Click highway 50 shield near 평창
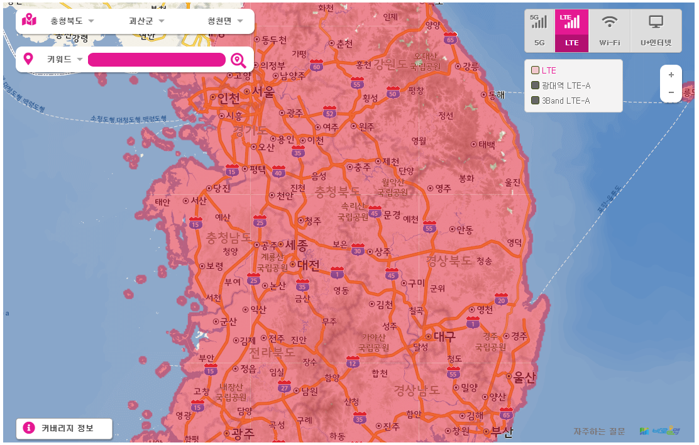 (x=393, y=92)
